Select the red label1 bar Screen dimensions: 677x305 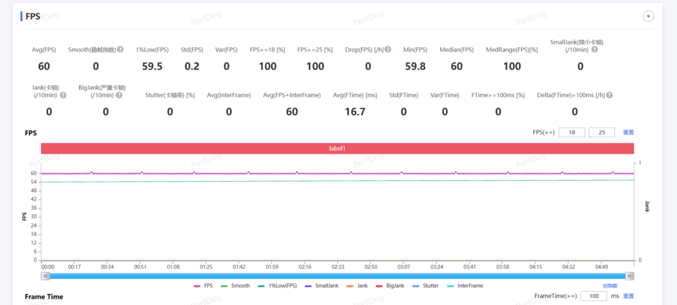pyautogui.click(x=338, y=149)
